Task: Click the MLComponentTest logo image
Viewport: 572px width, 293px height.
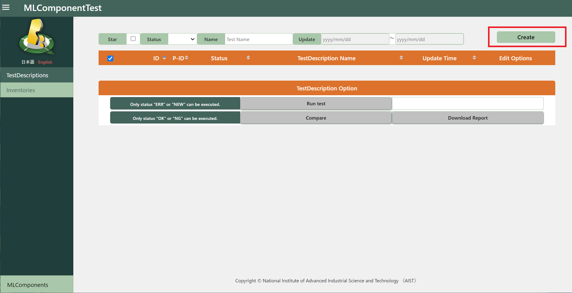Action: [x=37, y=37]
